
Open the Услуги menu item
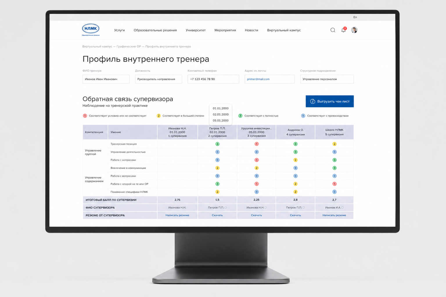pos(119,30)
